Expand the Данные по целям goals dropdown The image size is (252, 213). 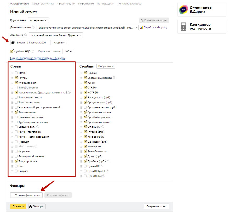pos(87,27)
